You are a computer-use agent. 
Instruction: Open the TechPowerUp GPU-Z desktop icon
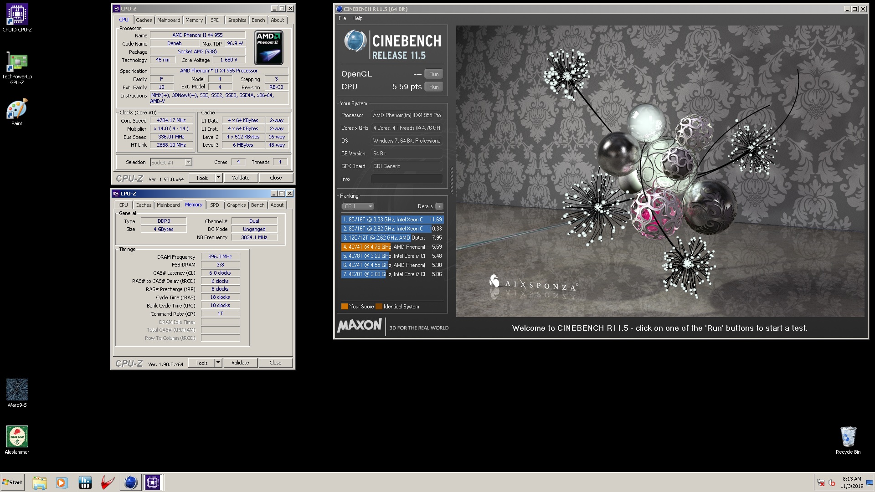coord(17,68)
